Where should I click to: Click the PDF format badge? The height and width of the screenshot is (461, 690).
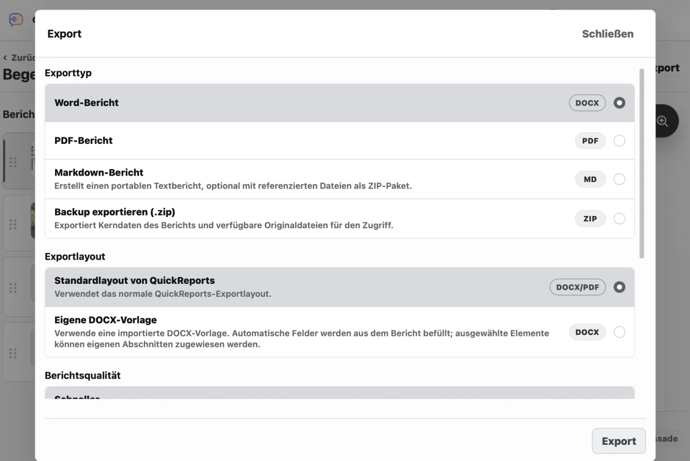point(590,141)
